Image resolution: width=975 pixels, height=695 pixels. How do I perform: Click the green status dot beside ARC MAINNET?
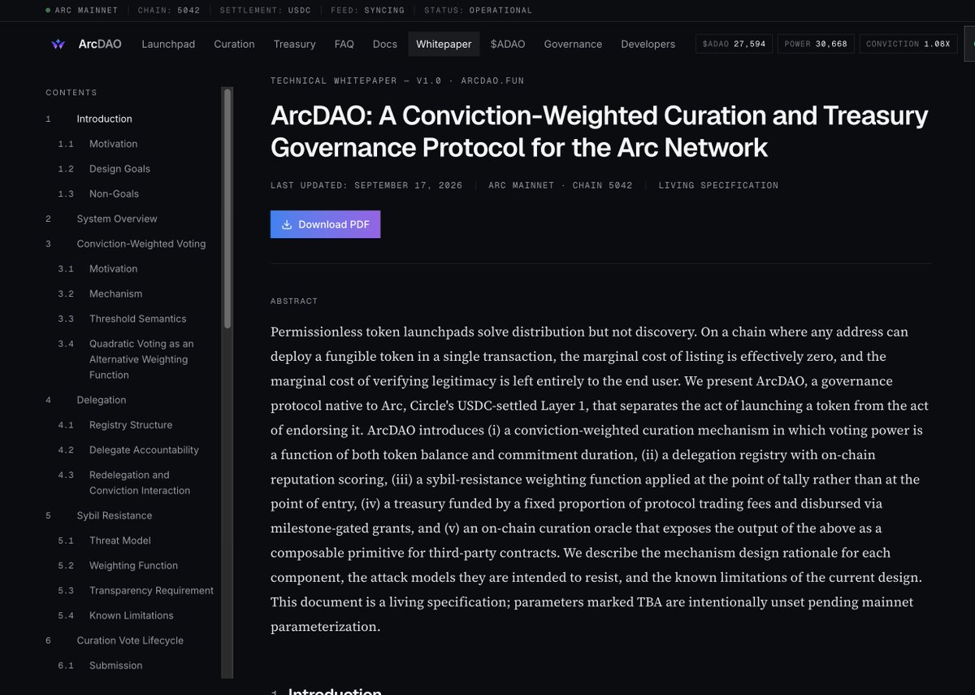[48, 11]
